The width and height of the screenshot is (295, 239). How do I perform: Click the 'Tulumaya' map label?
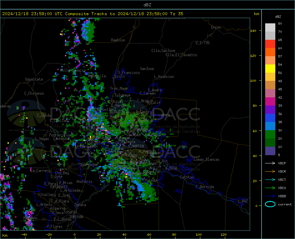(123, 95)
